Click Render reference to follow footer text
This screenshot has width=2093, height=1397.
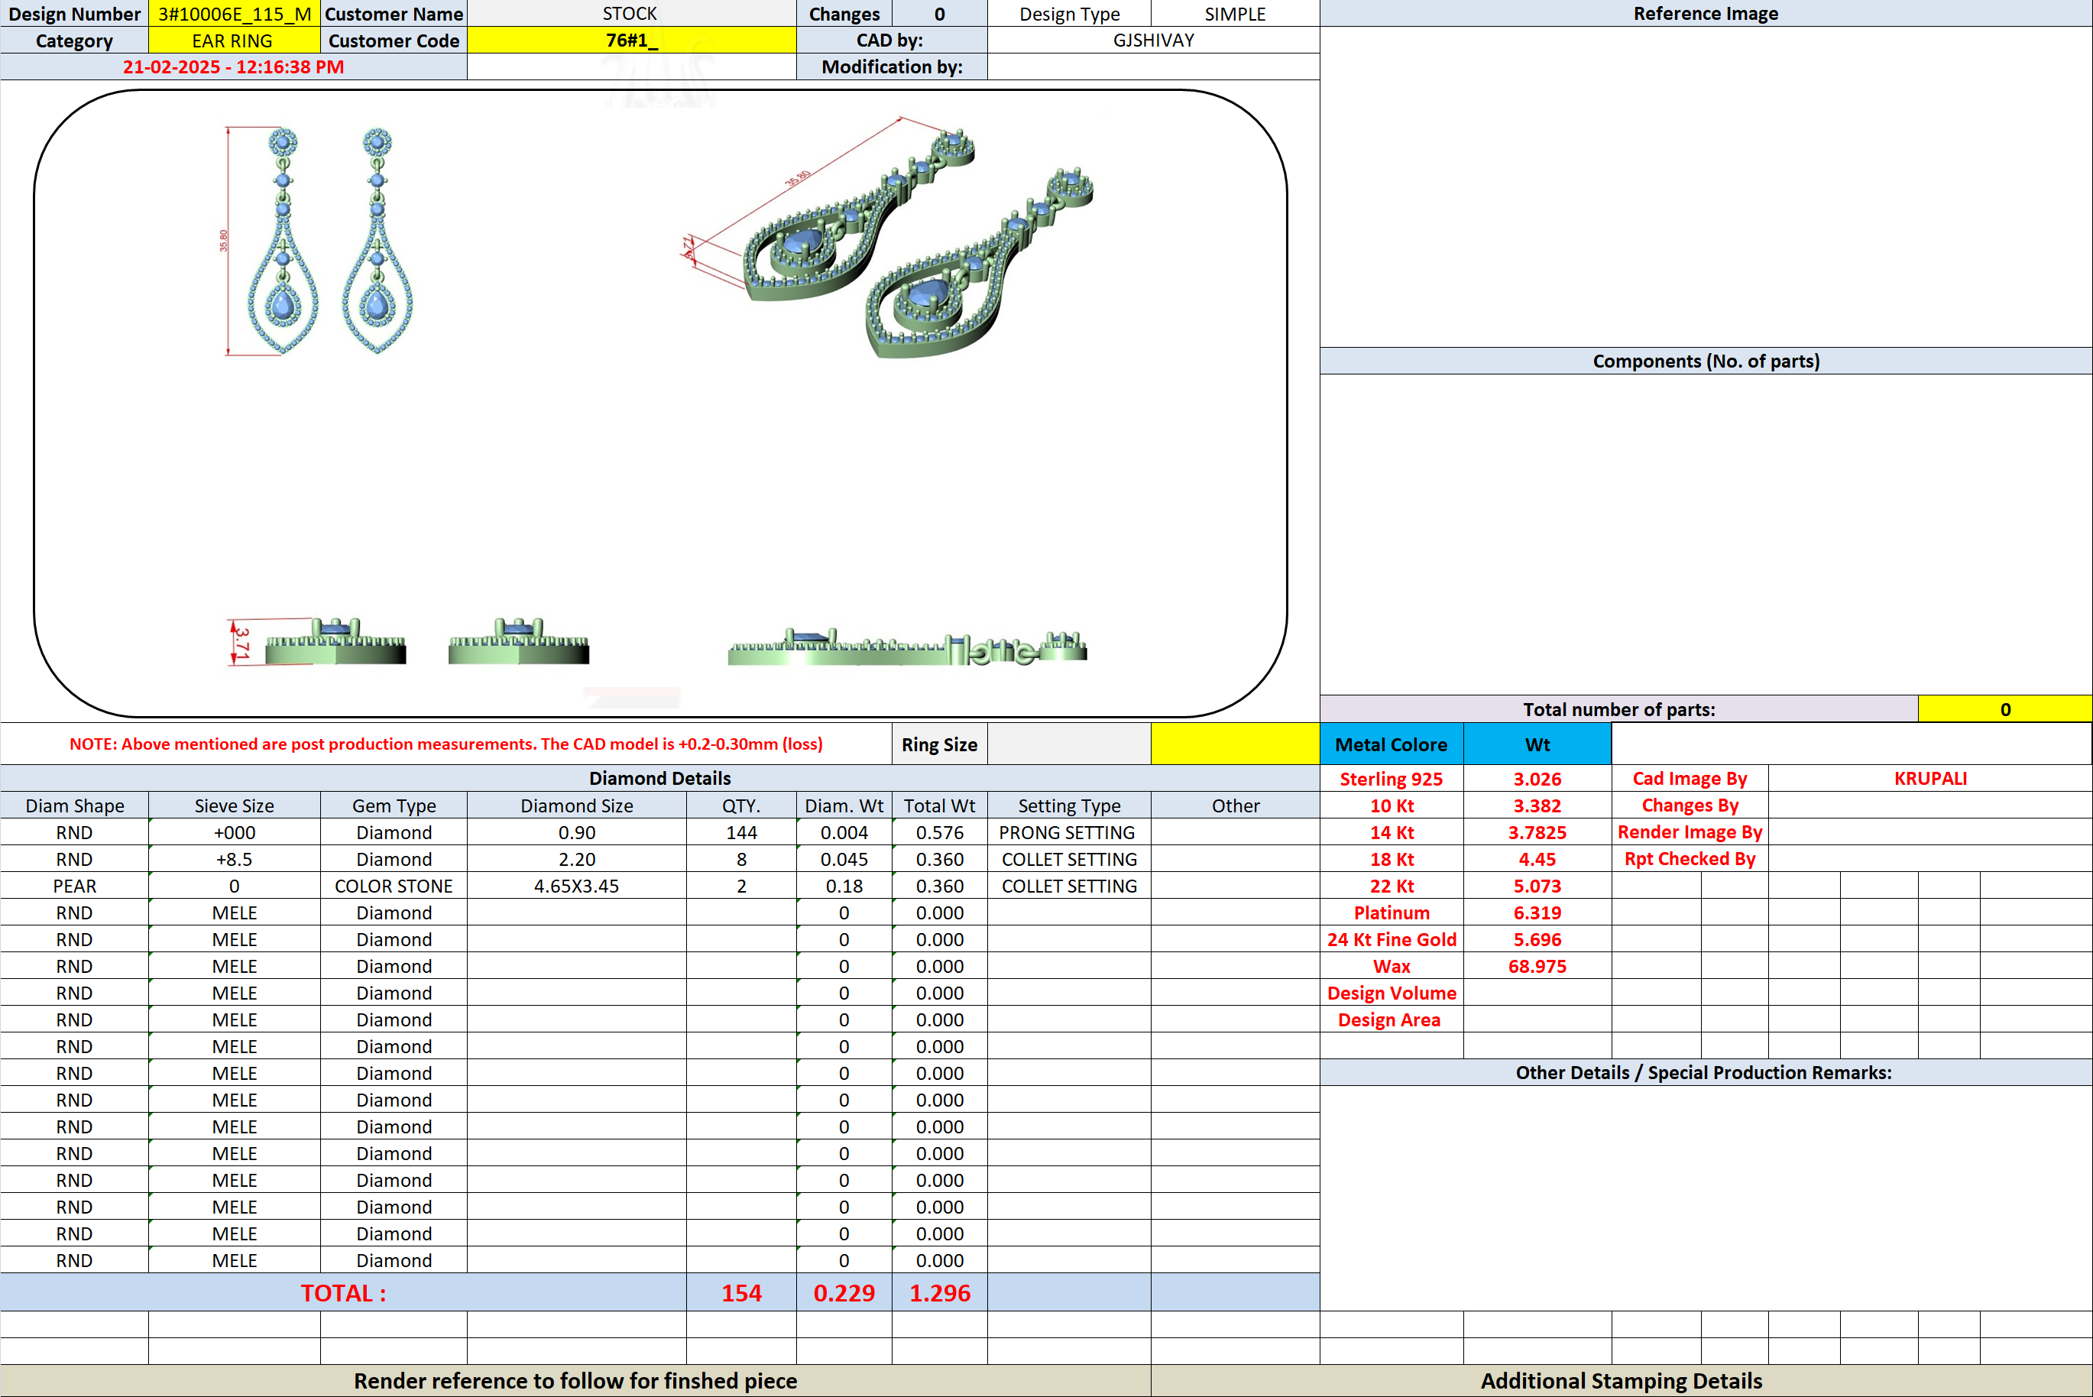tap(575, 1381)
